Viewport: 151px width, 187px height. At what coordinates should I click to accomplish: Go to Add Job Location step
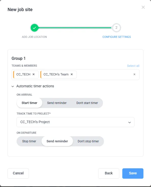[34, 37]
